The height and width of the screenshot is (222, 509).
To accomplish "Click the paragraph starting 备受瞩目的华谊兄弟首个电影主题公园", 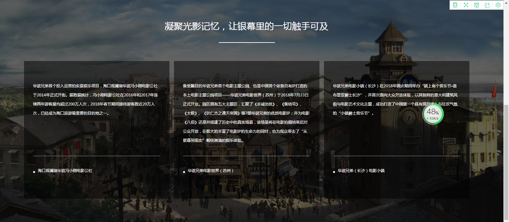I will 246,113.
